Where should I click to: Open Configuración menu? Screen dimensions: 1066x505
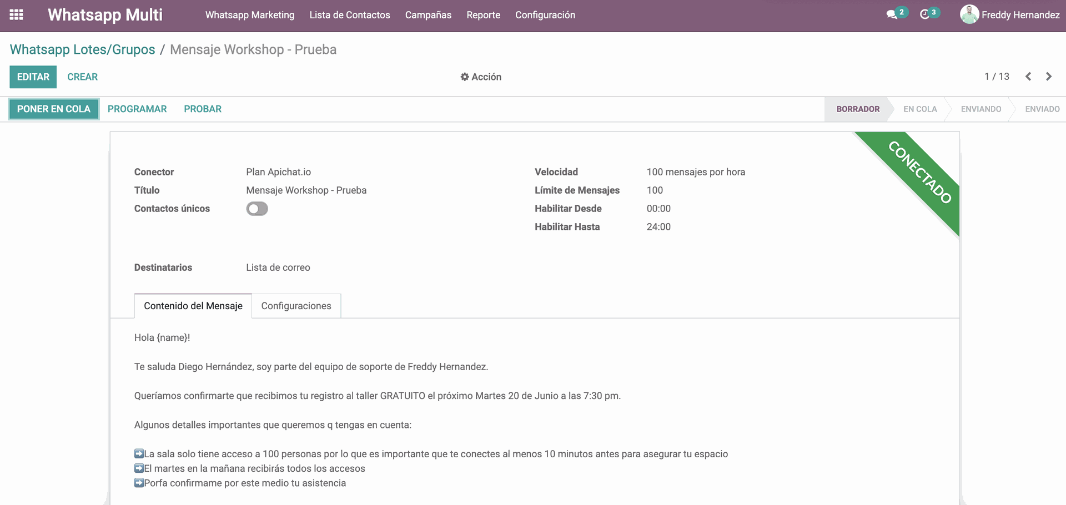coord(545,15)
